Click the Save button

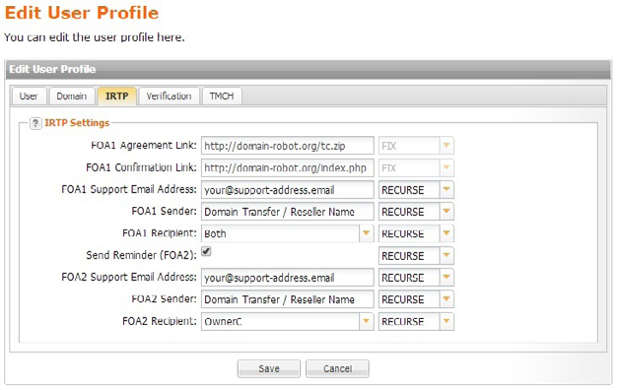point(269,368)
